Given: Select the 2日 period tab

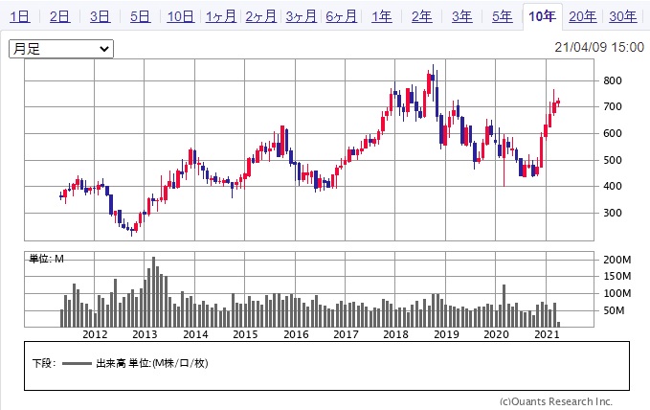Looking at the screenshot, I should click(60, 16).
